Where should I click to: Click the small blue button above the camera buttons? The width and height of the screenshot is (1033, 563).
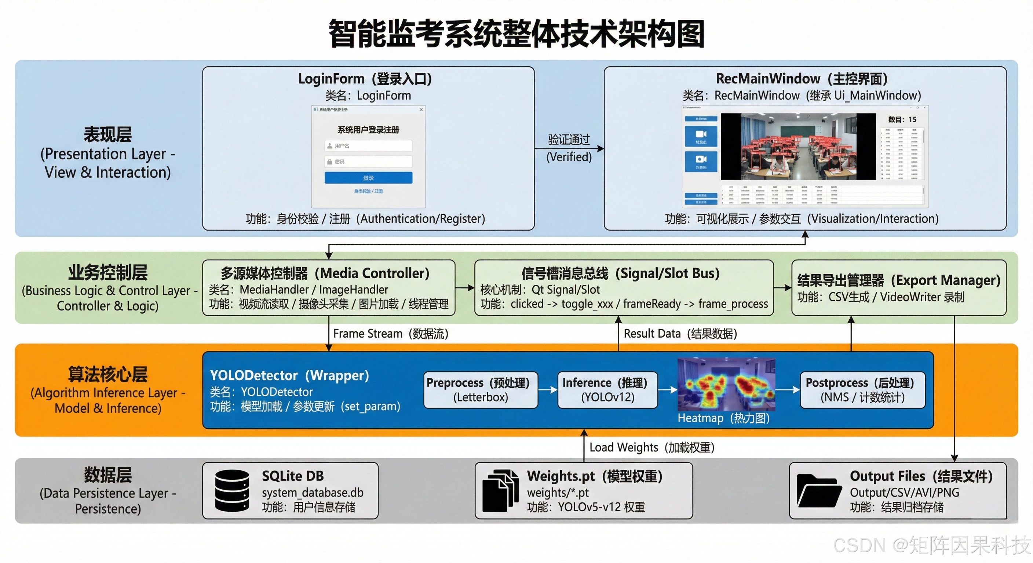coord(701,119)
